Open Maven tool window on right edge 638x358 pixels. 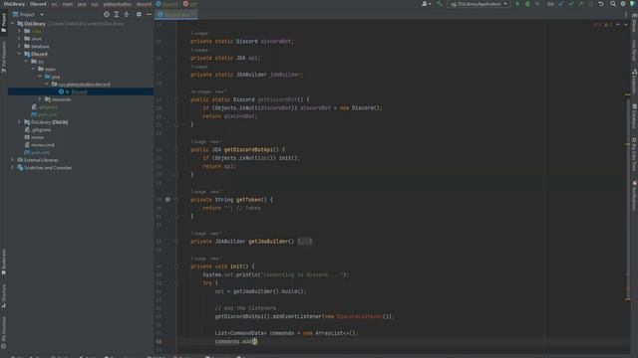tap(634, 22)
